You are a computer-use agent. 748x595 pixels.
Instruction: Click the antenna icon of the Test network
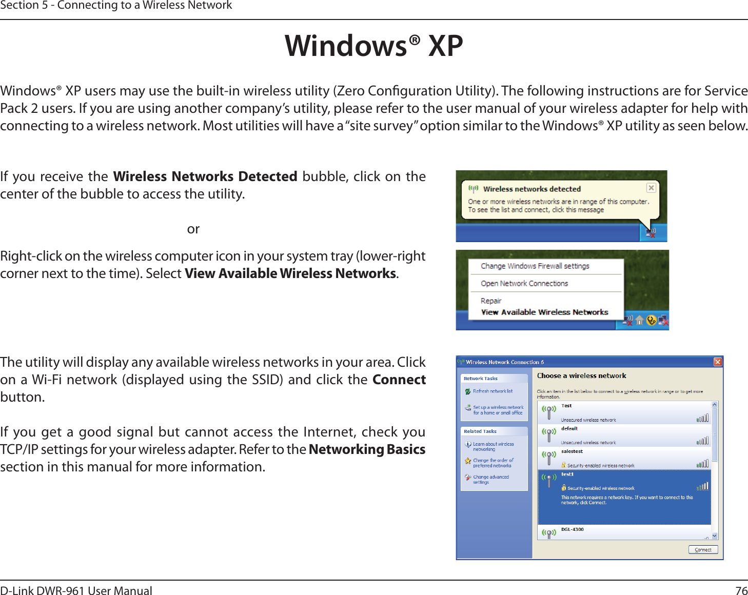(x=549, y=412)
